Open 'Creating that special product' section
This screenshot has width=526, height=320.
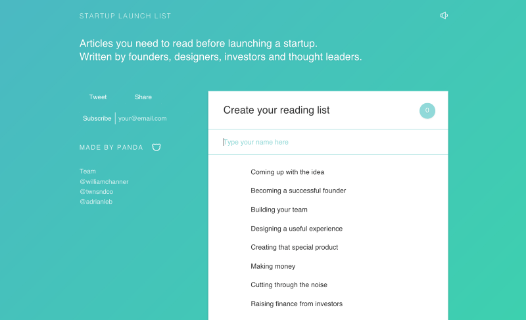294,247
